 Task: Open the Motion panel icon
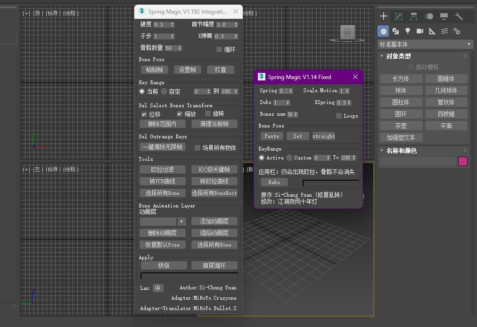pyautogui.click(x=429, y=16)
